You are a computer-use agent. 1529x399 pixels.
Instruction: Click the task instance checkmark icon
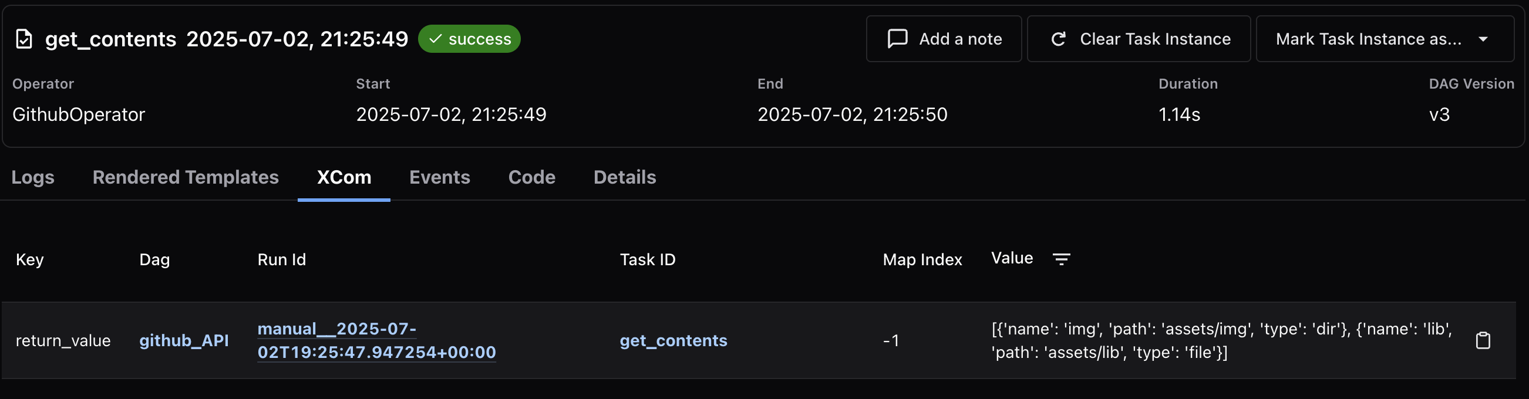(x=23, y=39)
